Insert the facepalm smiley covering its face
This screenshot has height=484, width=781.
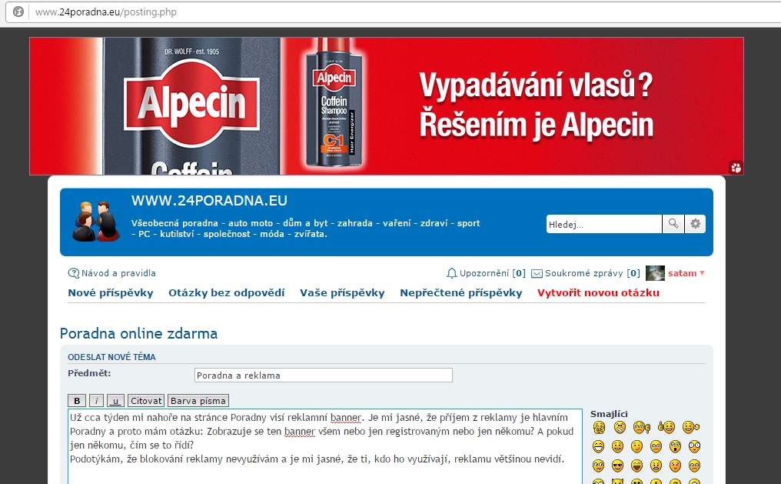click(599, 427)
